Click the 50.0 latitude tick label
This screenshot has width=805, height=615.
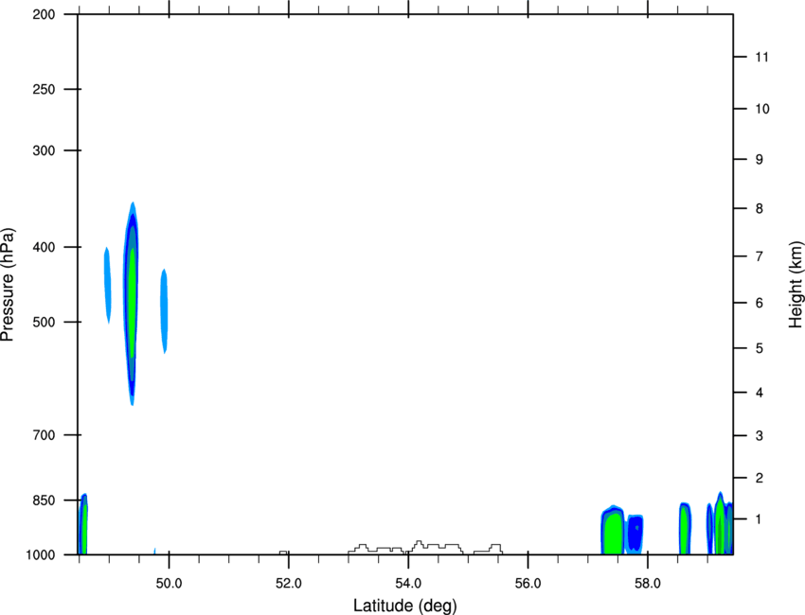click(169, 584)
